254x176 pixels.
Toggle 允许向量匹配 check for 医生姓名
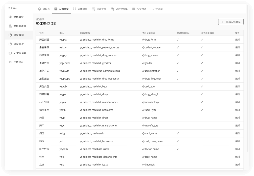click(x=178, y=149)
